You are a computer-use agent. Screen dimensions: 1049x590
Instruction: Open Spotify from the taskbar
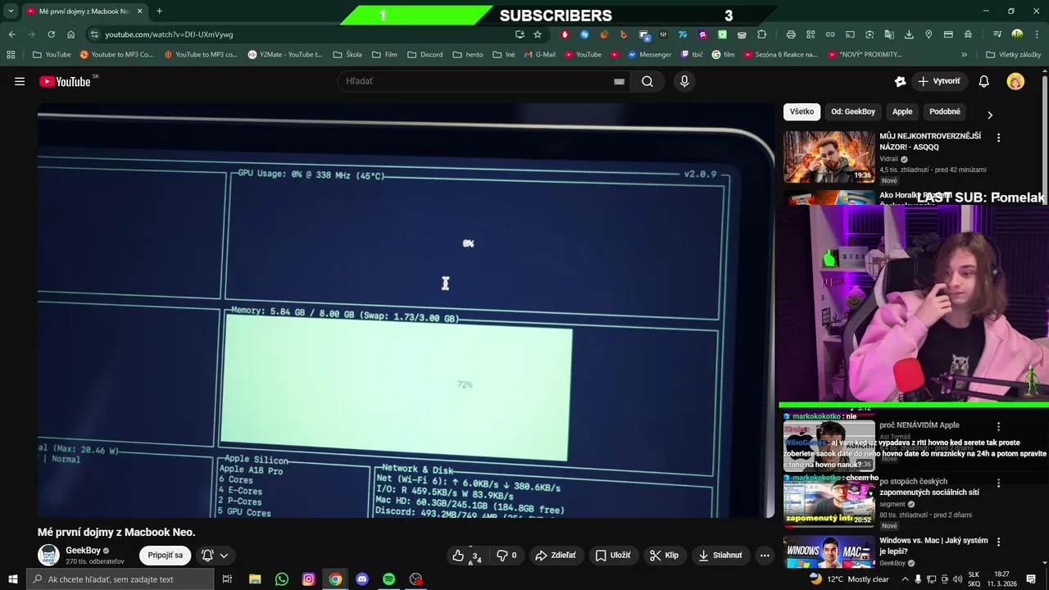(x=388, y=579)
